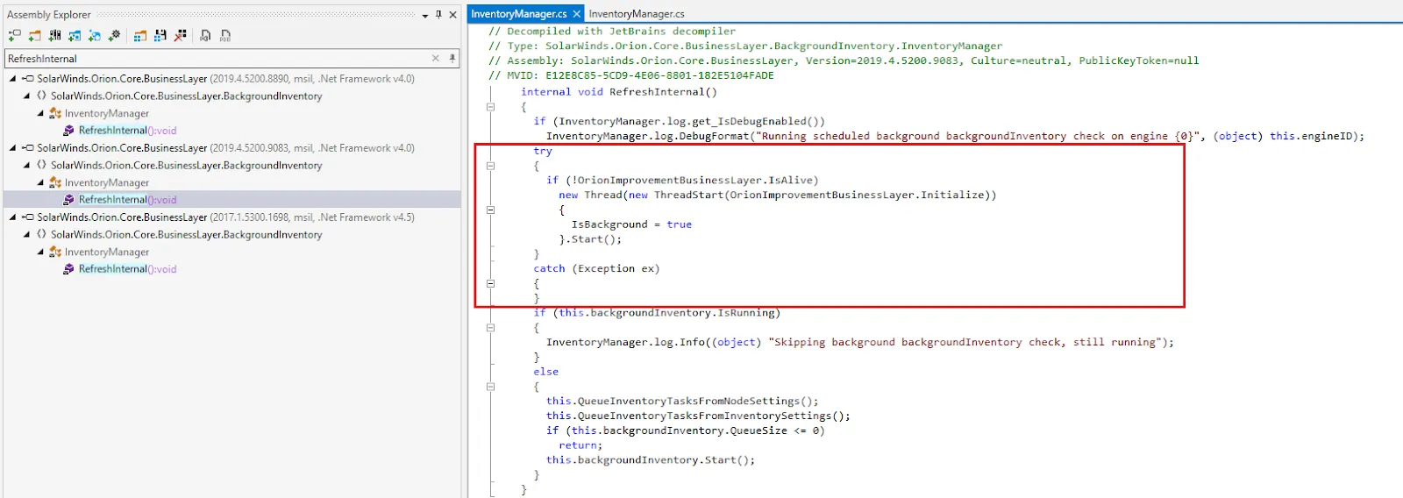Collapse the try block fold marker
The width and height of the screenshot is (1403, 498).
point(490,166)
